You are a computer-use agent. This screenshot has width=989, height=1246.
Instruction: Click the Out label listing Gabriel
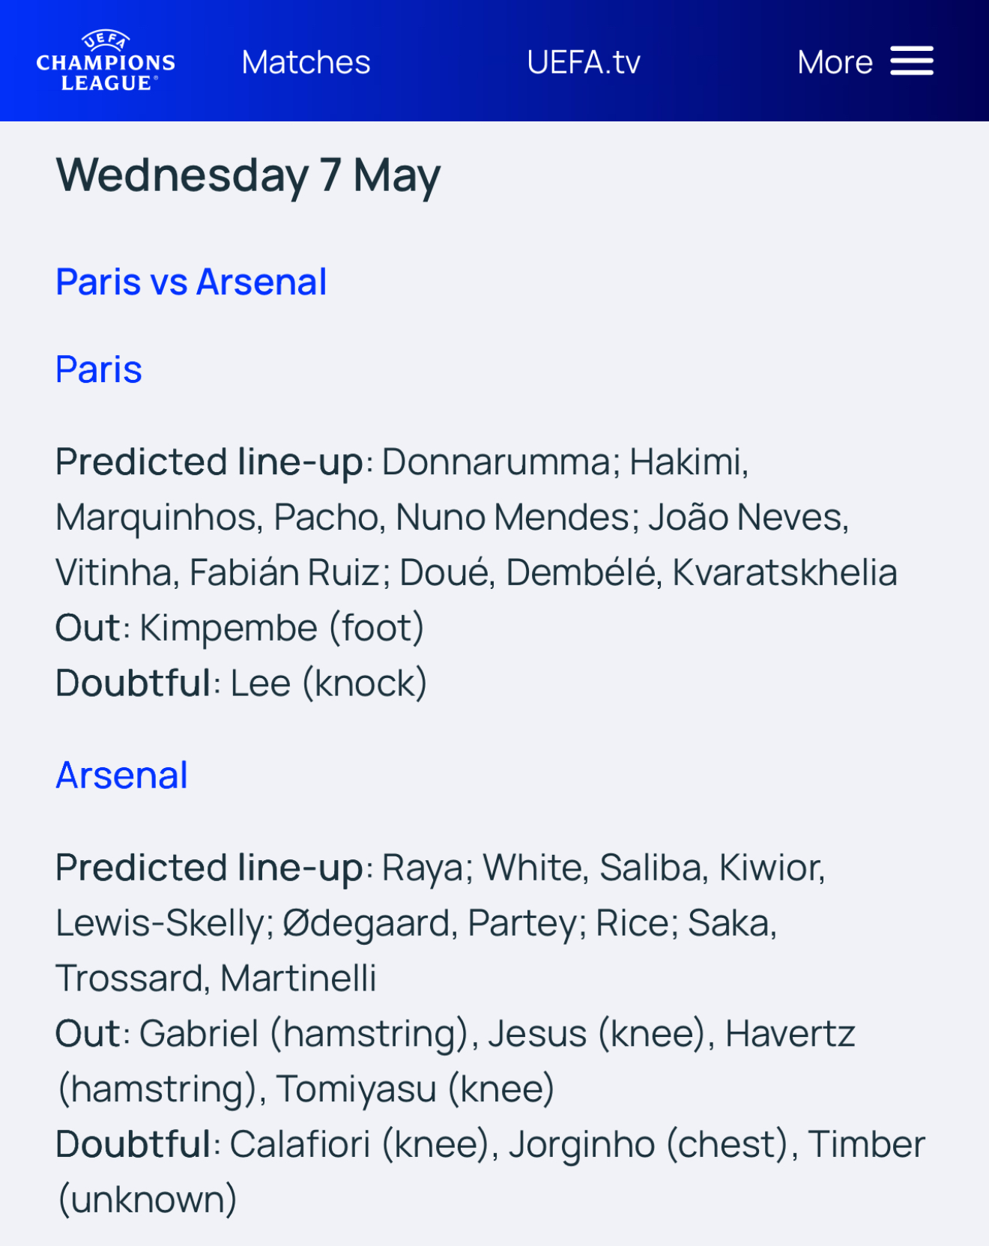88,1034
